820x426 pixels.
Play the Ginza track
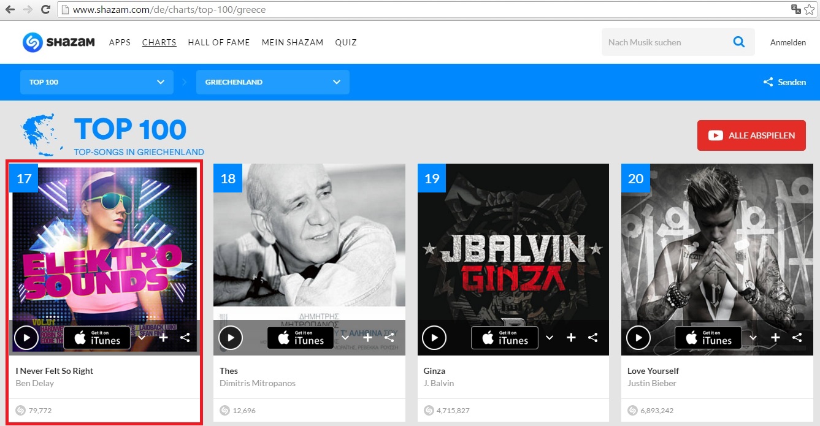tap(434, 337)
